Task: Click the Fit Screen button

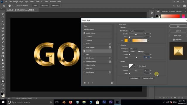Action: (44, 6)
